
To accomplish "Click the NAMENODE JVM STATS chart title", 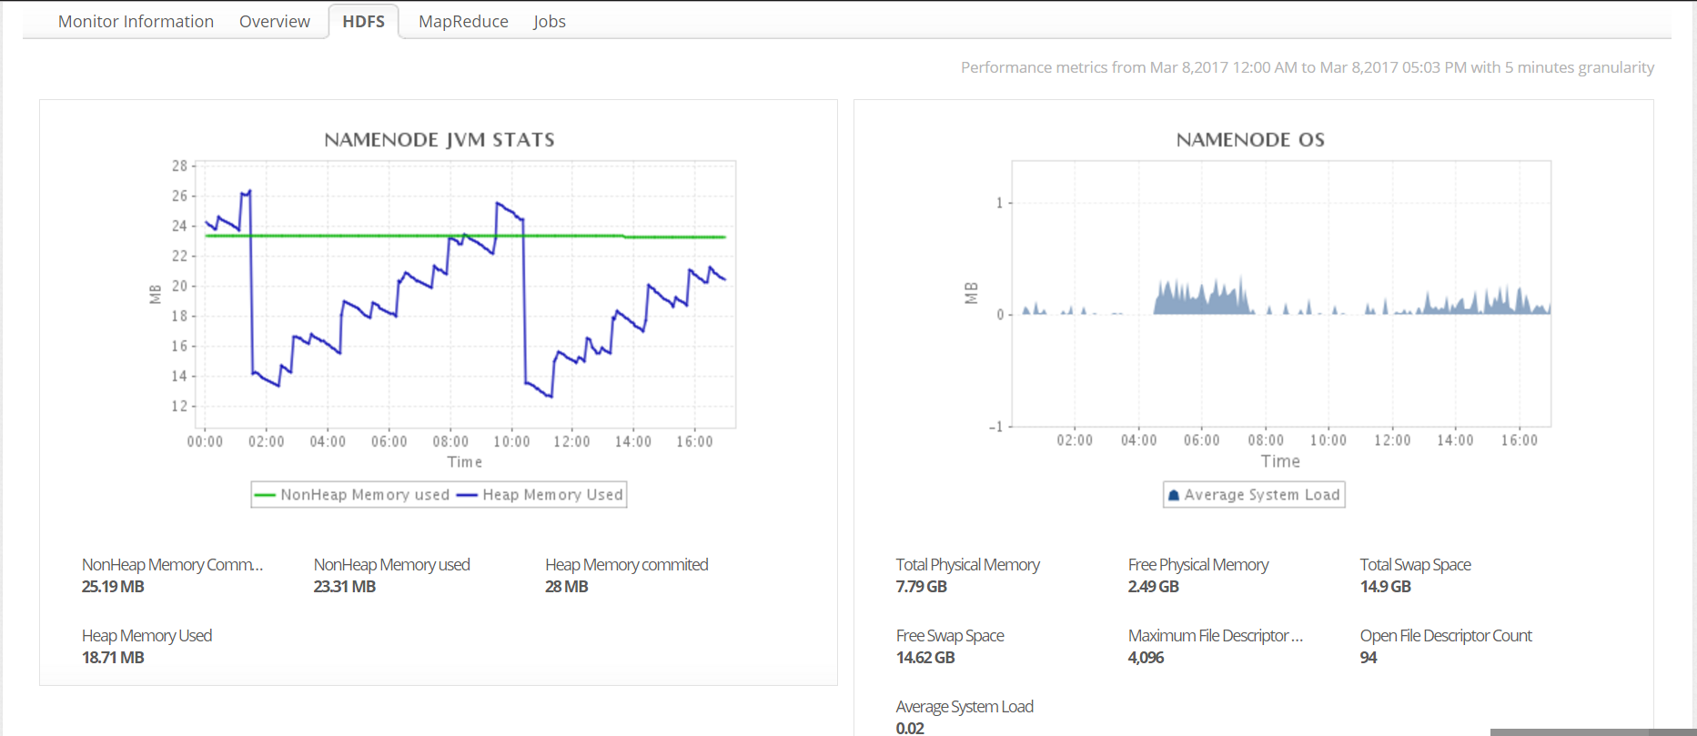I will 439,140.
